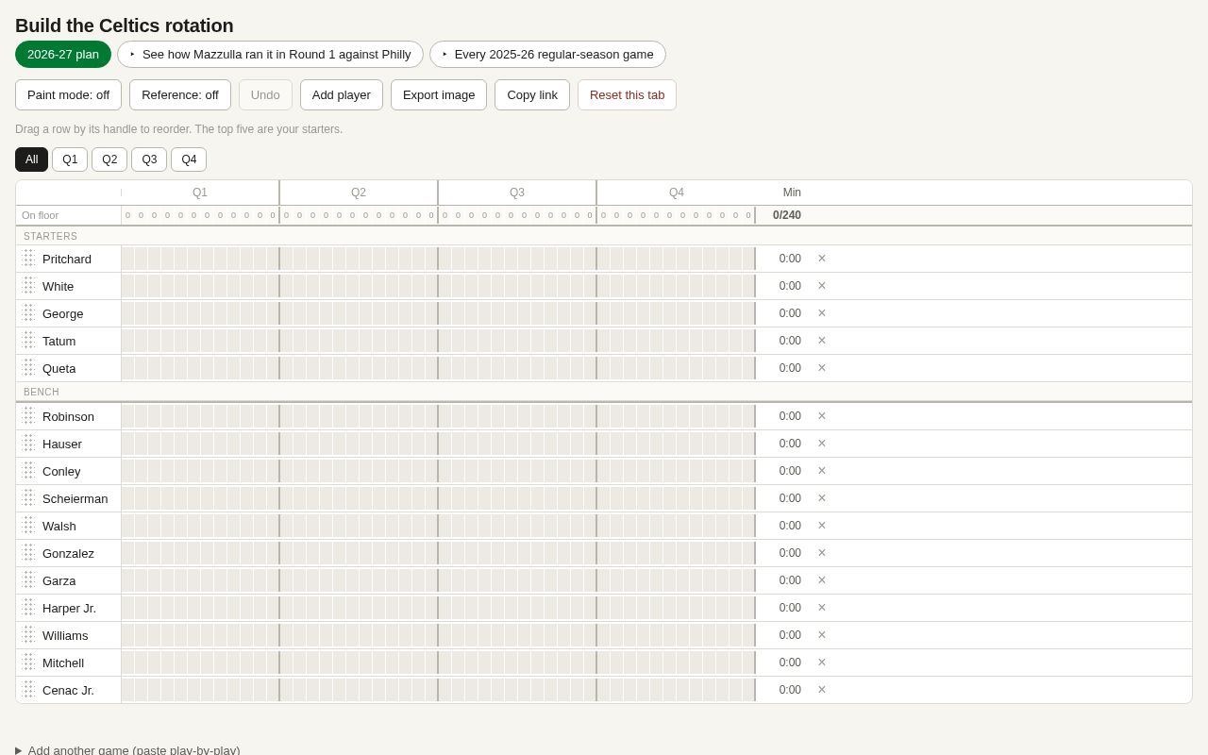Delete Scheierman row via X icon
Screen dimensions: 1208x755
click(x=822, y=498)
